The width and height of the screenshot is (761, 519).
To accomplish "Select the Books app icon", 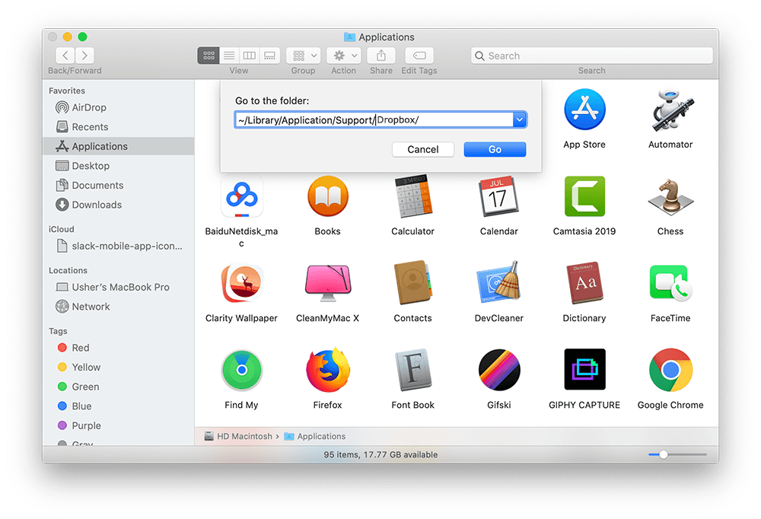I will tap(327, 196).
